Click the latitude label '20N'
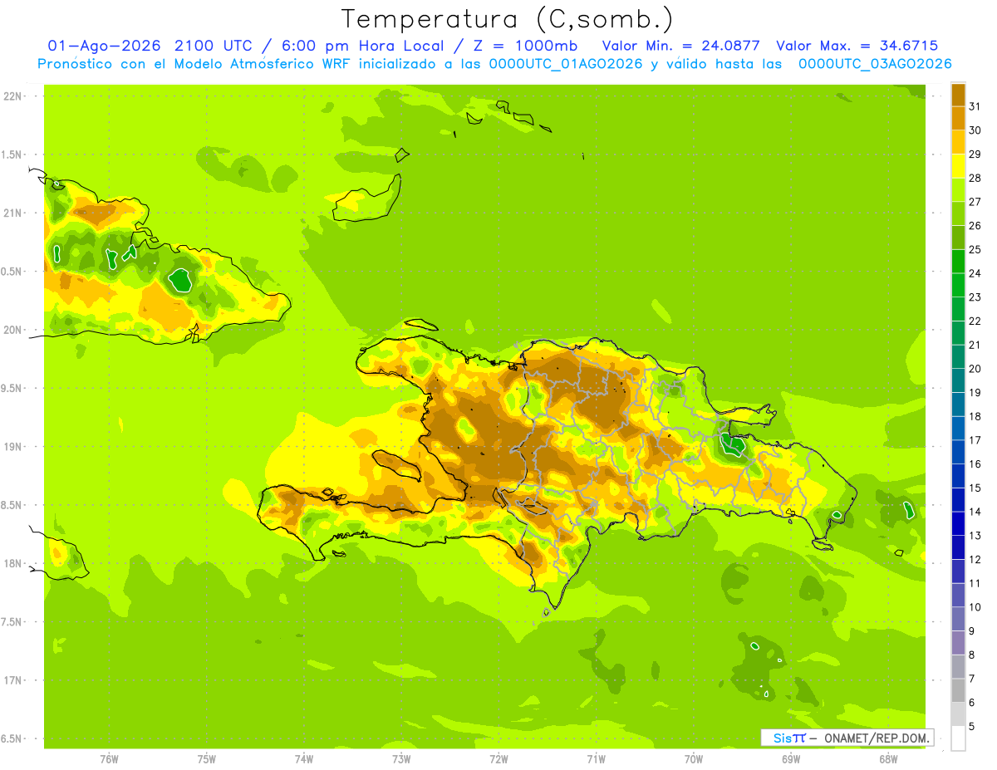The image size is (997, 770). 13,330
